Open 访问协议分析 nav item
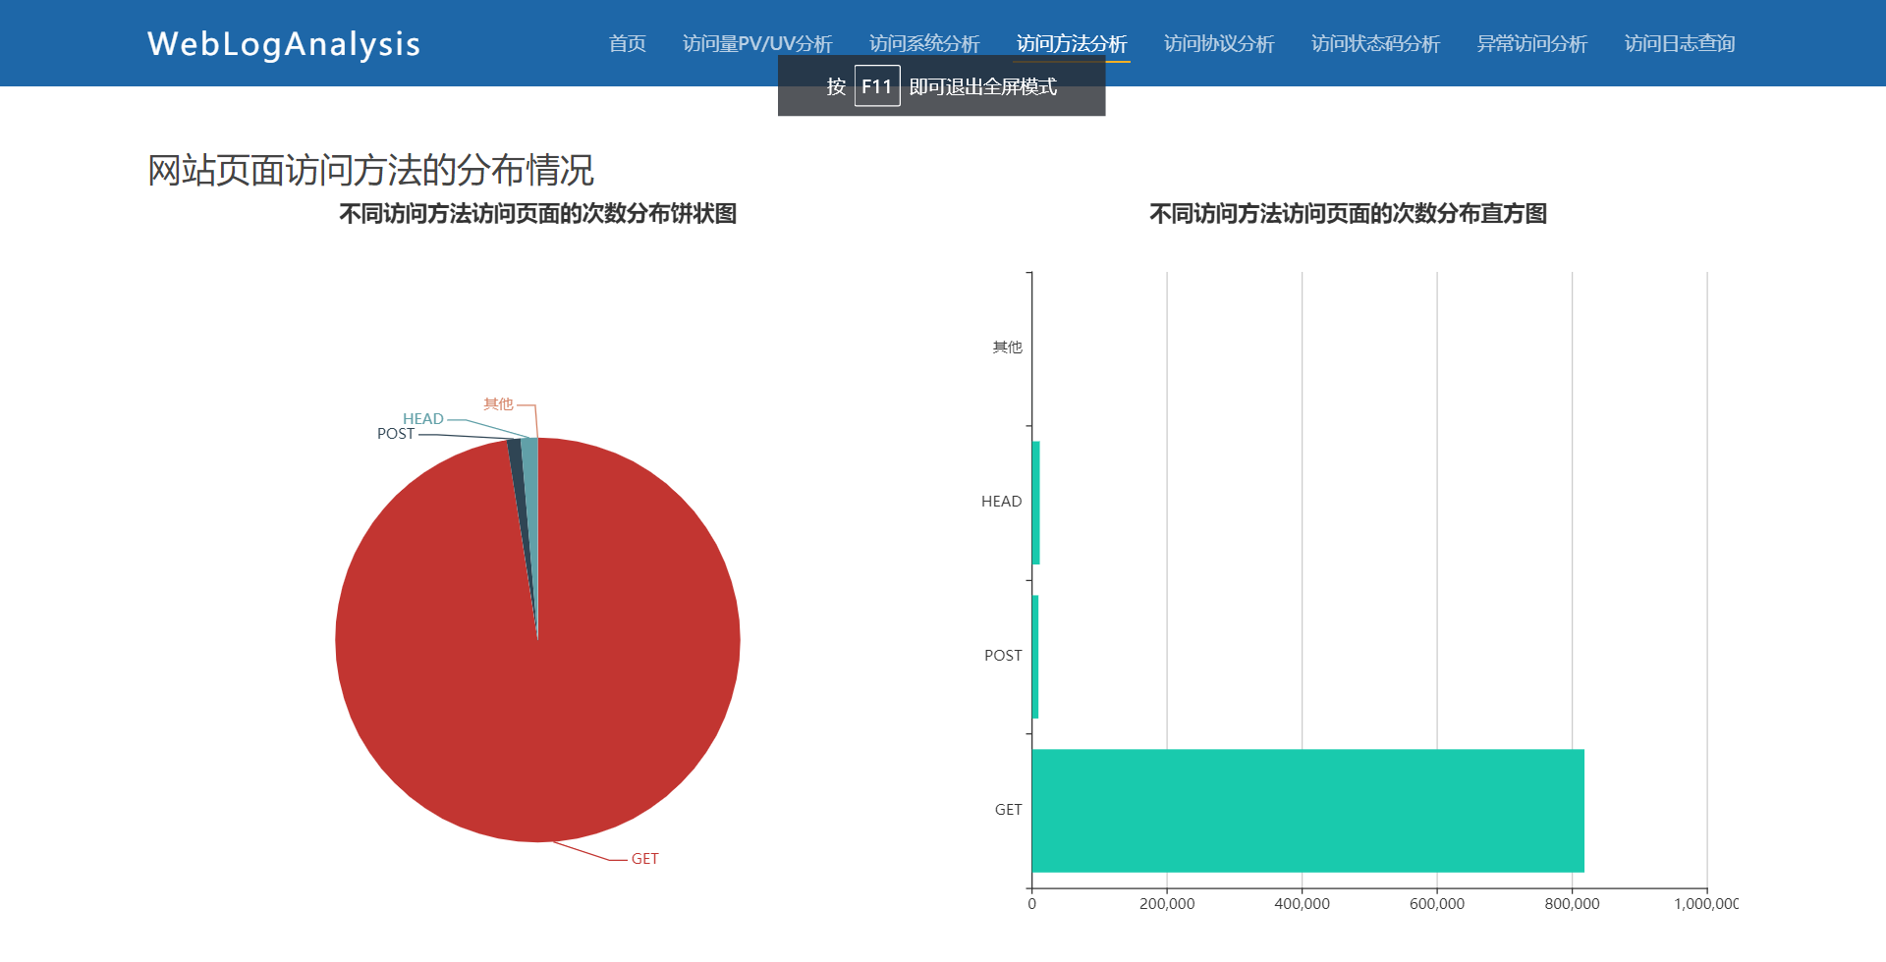The image size is (1886, 962). [1219, 43]
